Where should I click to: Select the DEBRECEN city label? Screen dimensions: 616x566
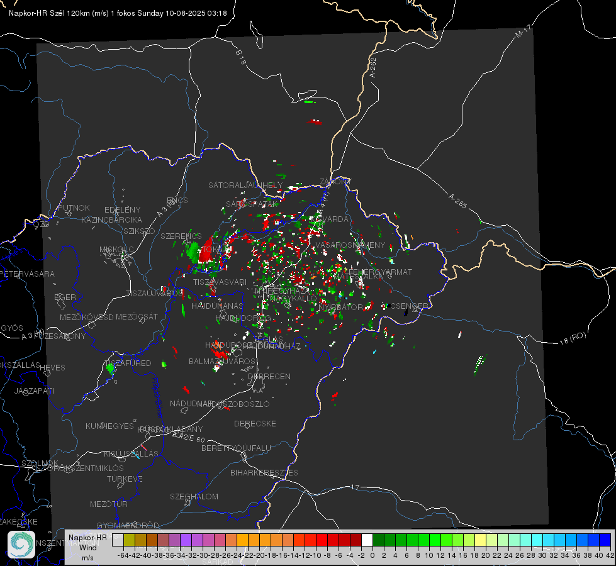pyautogui.click(x=269, y=376)
